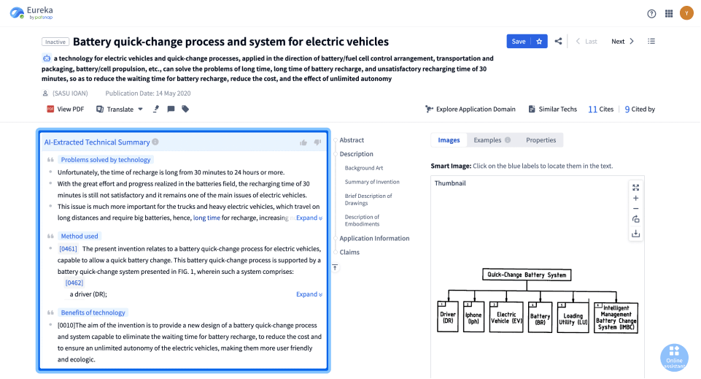
Task: Jump to Description in the outline
Action: click(x=356, y=154)
